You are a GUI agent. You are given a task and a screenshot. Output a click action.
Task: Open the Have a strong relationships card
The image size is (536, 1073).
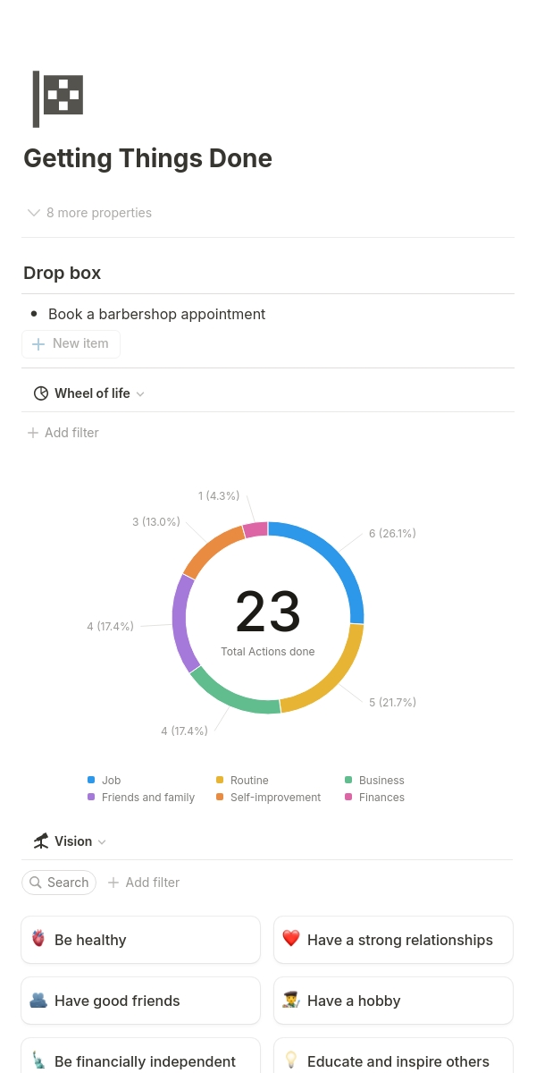coord(399,940)
